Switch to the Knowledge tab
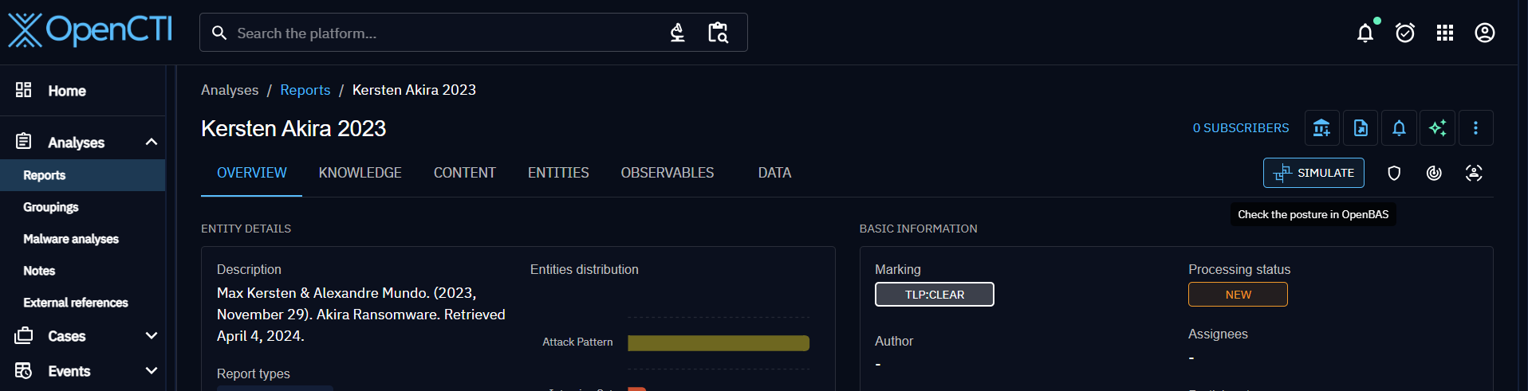Image resolution: width=1528 pixels, height=391 pixels. [x=360, y=173]
